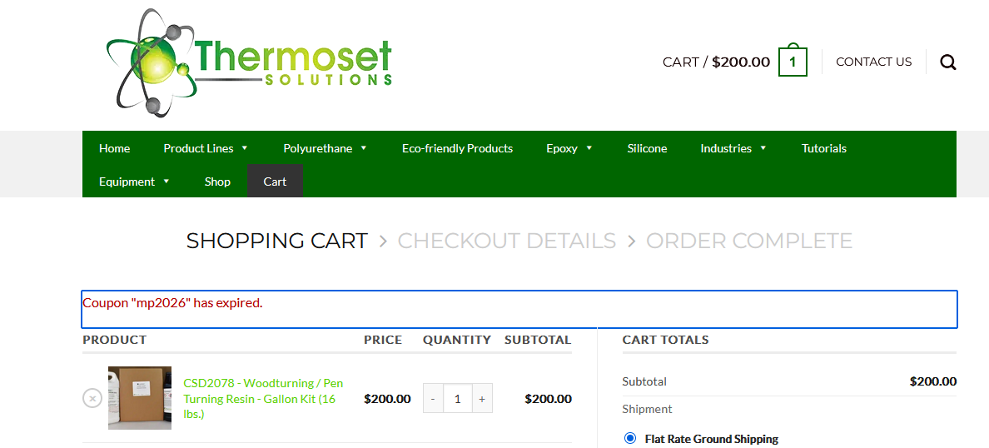Viewport: 989px width, 448px height.
Task: Open the Equipment menu item
Action: coord(127,182)
